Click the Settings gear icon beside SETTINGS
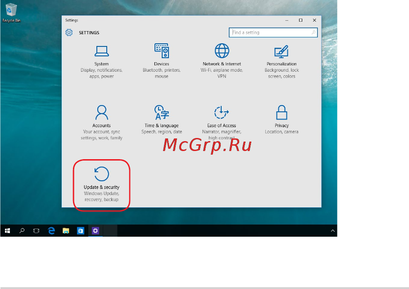Image resolution: width=409 pixels, height=289 pixels. pyautogui.click(x=69, y=32)
